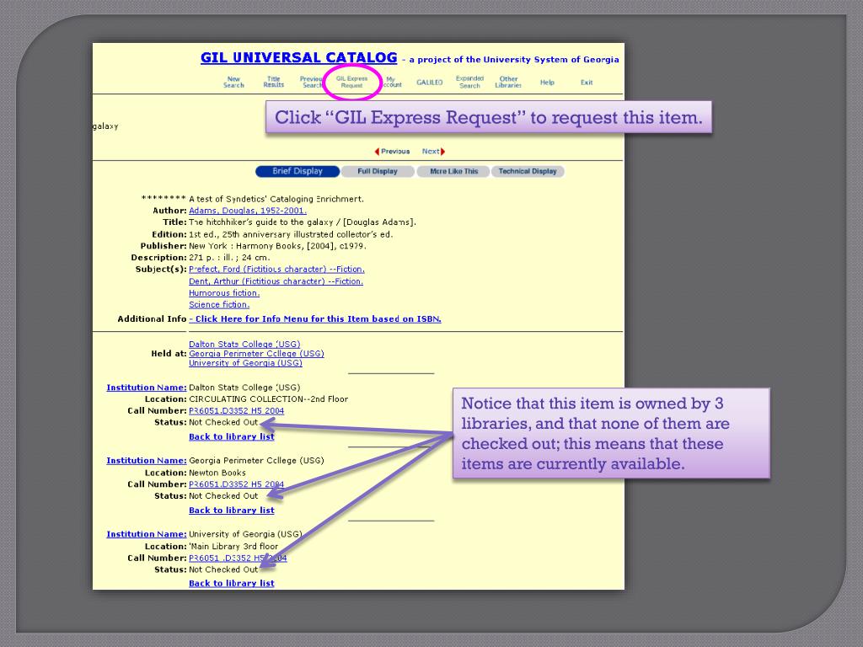Select the title text The hitchhiker's guide to the galaxy

tap(261, 222)
